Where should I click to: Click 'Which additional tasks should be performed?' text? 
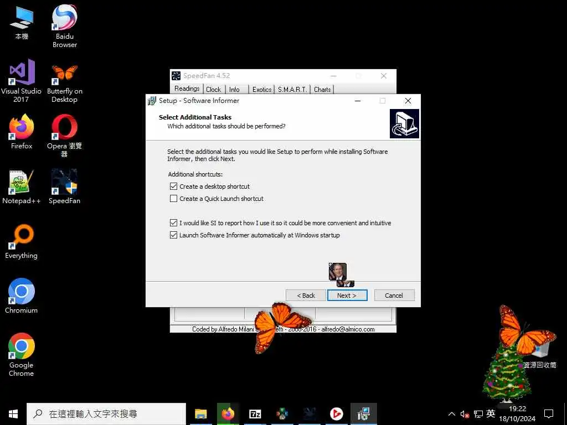(x=226, y=126)
